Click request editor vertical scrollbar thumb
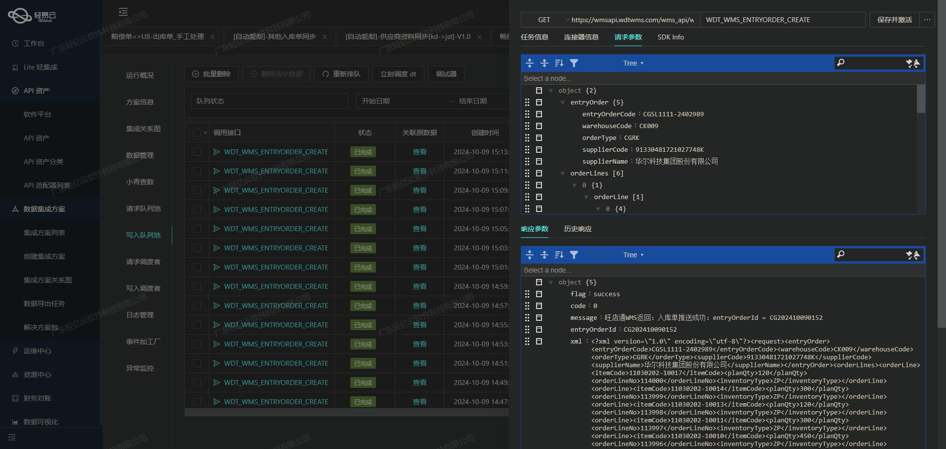 click(x=921, y=99)
